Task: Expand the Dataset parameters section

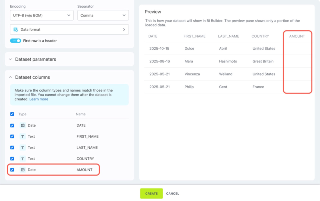Action: coord(35,59)
